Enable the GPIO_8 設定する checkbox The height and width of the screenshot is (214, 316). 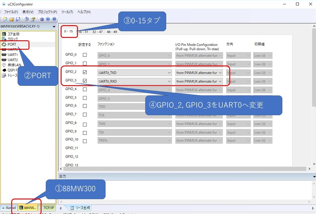click(x=85, y=125)
